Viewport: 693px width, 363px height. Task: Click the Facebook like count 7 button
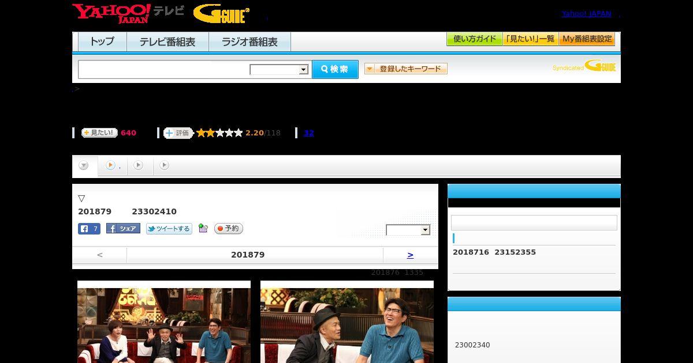tap(89, 229)
